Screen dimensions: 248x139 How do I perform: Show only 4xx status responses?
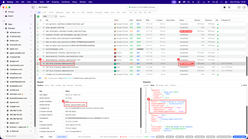tap(145, 12)
